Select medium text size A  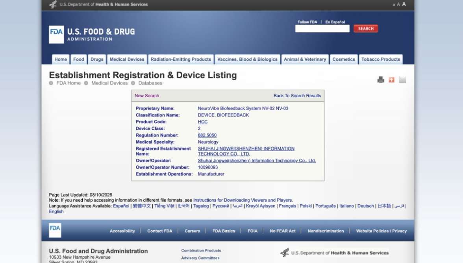pyautogui.click(x=398, y=4)
